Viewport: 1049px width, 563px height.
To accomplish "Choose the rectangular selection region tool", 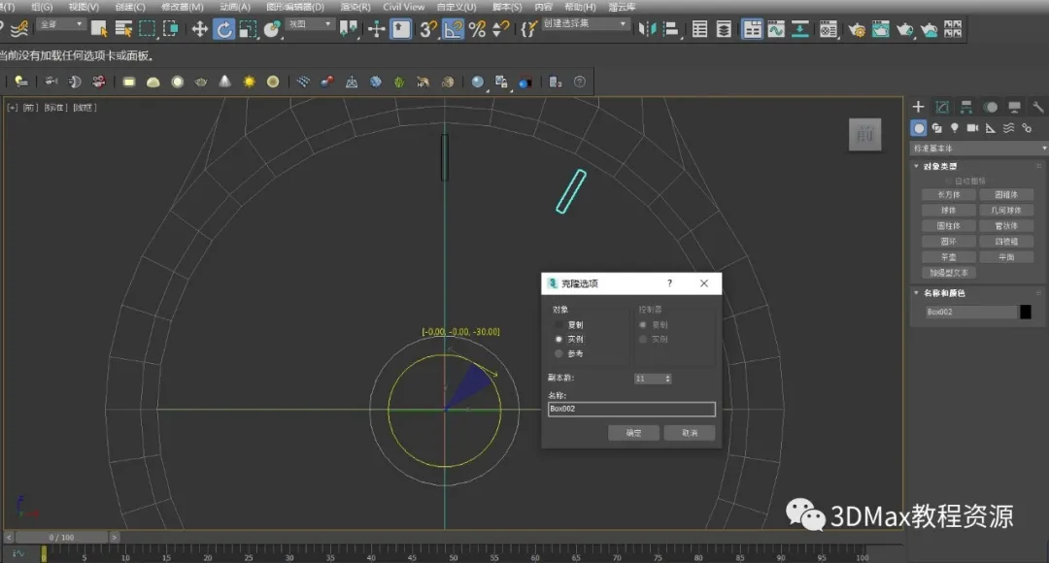I will click(x=148, y=29).
